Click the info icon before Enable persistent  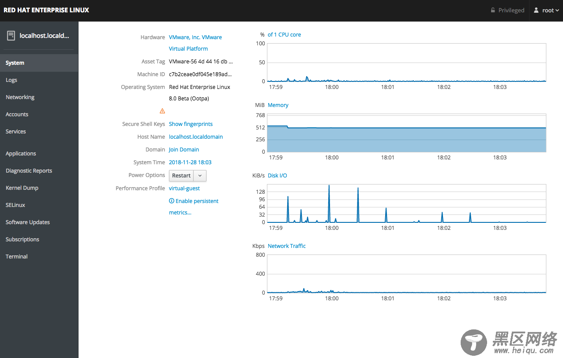[172, 201]
